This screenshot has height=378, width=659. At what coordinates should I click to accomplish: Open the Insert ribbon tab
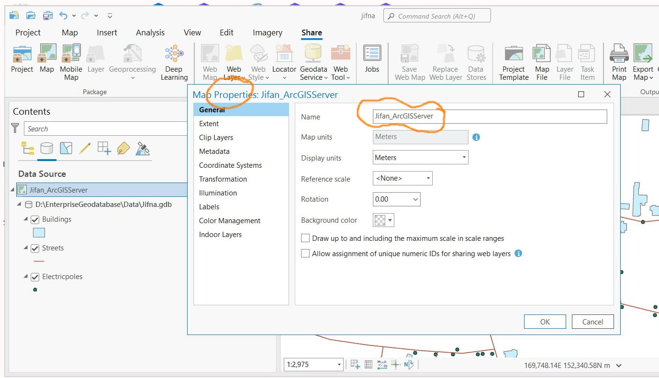tap(107, 32)
